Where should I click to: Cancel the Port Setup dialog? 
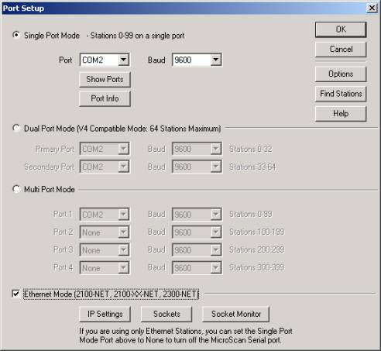[x=341, y=49]
